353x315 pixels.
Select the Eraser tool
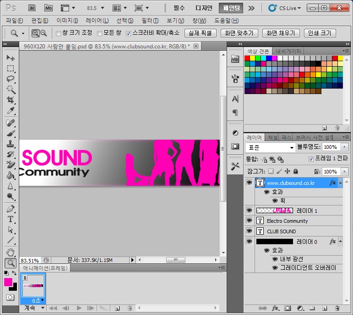pos(11,164)
